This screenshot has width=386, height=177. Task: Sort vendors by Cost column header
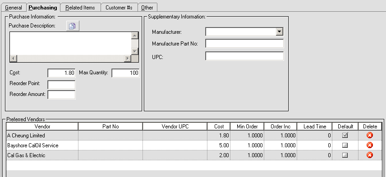pos(219,127)
